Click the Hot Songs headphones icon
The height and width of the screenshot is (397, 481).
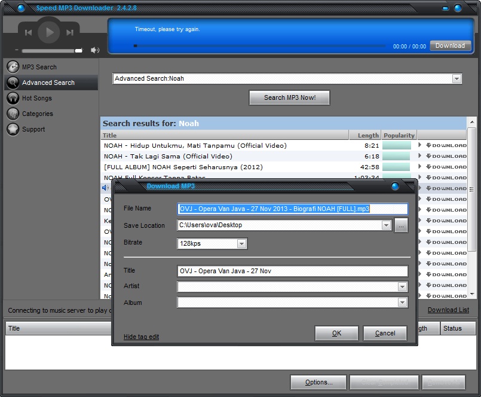click(13, 98)
